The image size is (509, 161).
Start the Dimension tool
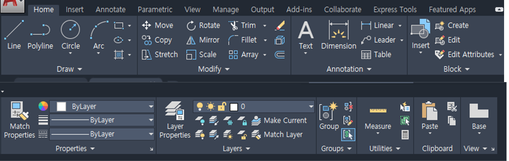339,35
